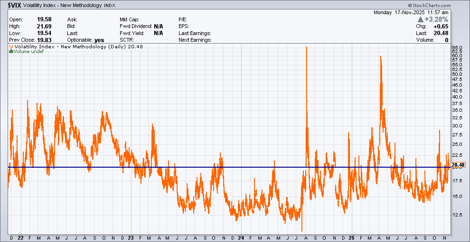This screenshot has height=242, width=470.
Task: Click the green Volume undef legend marker
Action: tap(11, 52)
